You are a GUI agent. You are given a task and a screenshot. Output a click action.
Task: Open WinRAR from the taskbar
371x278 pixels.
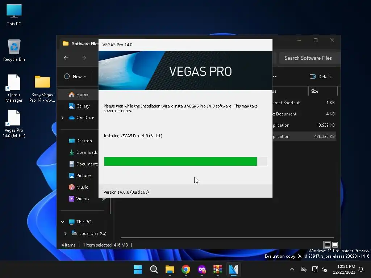(218, 269)
